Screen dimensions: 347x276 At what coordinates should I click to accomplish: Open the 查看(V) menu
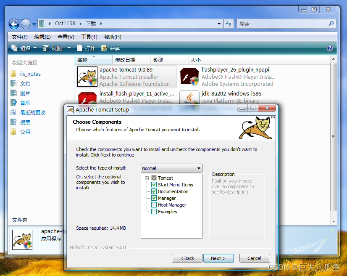66,37
